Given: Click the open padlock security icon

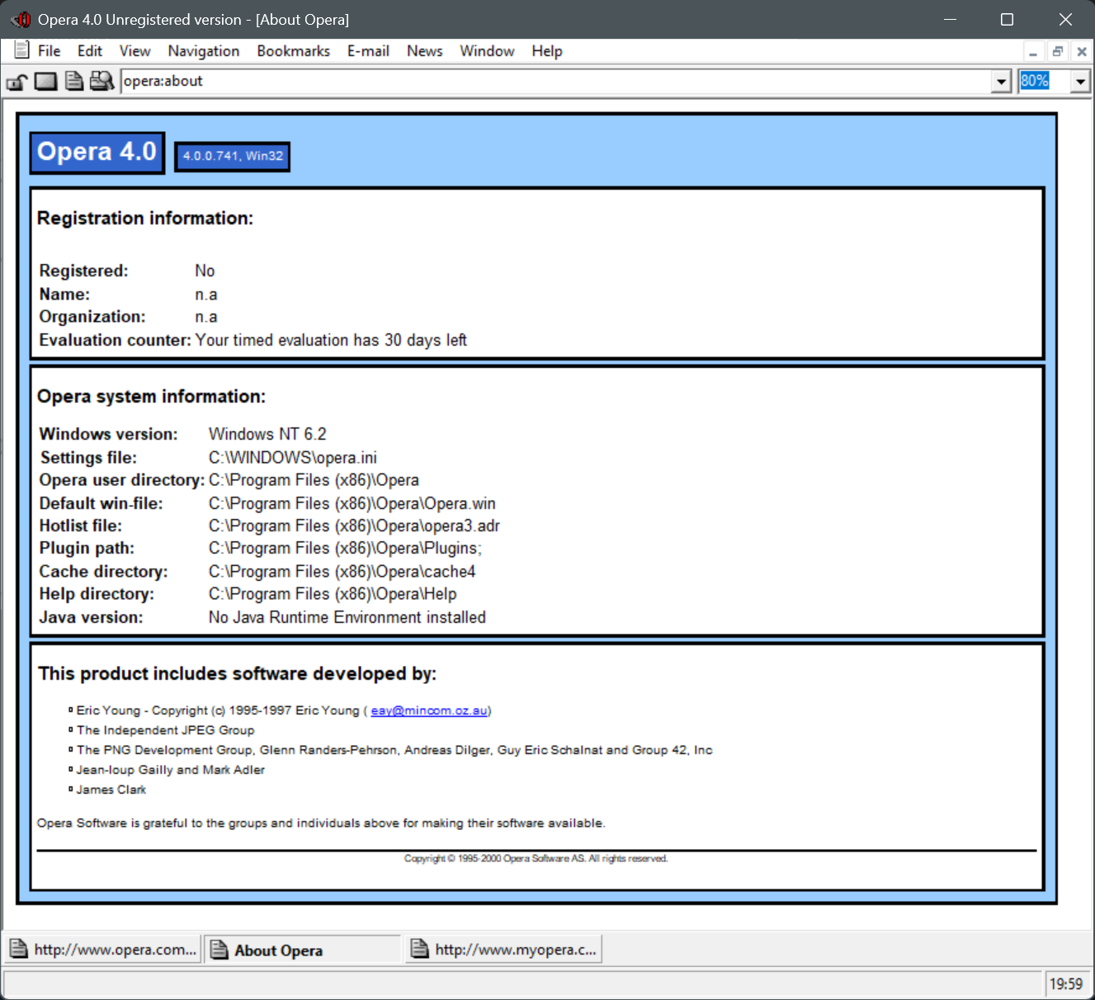Looking at the screenshot, I should pos(17,82).
